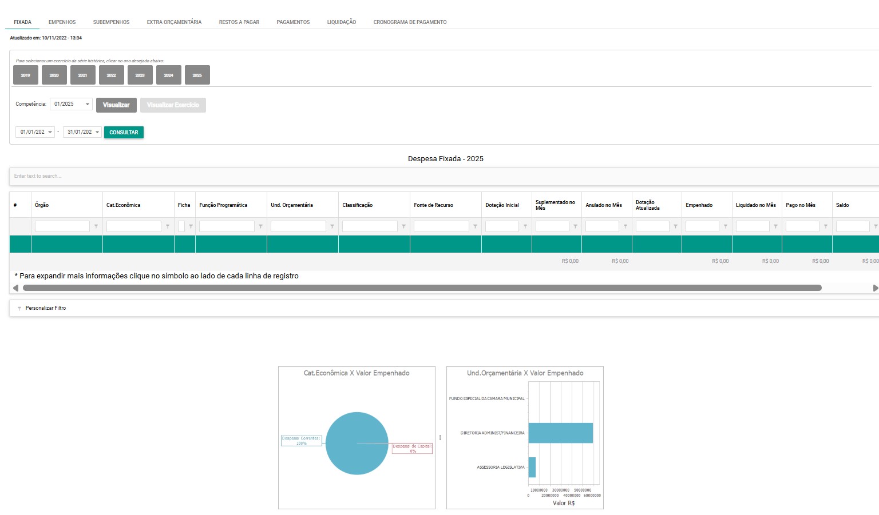Click the Personalizar Filtro funnel icon
Viewport: 879px width, 515px height.
19,309
